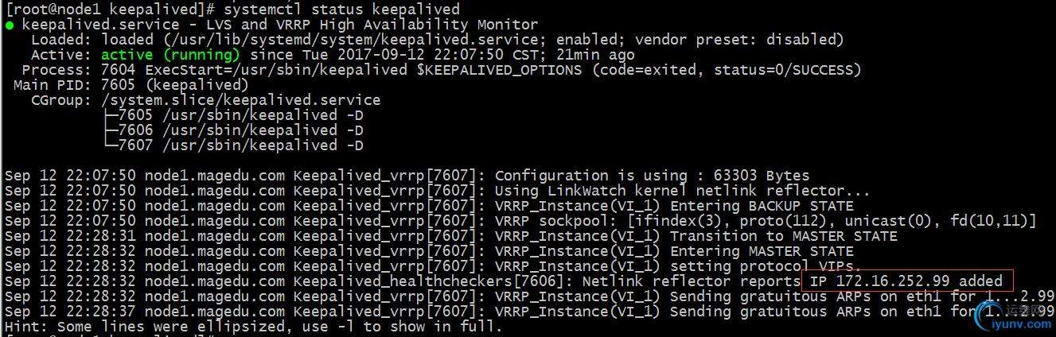The height and width of the screenshot is (337, 1056).
Task: Click the "Transition to MASTER STATE" log line
Action: coord(450,236)
